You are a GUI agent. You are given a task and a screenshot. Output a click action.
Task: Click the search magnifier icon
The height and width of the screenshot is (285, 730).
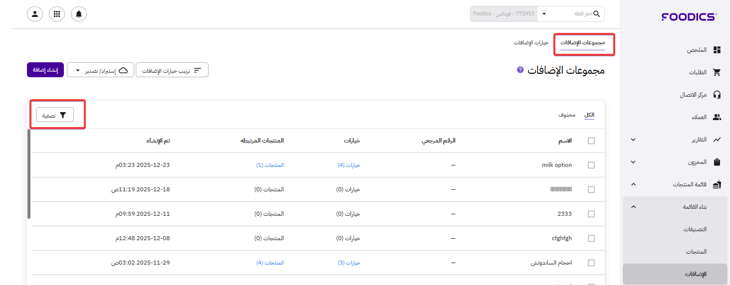click(596, 14)
